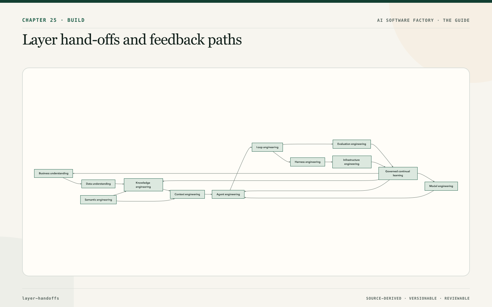Click the Loop engineering node
492x307 pixels.
pyautogui.click(x=267, y=147)
